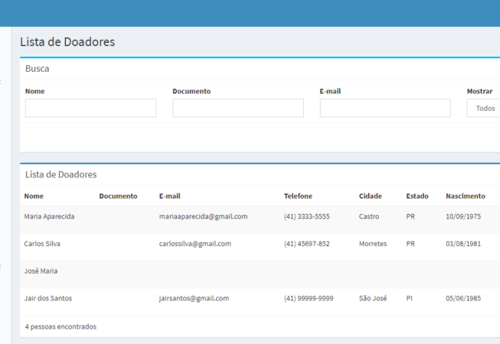Image resolution: width=500 pixels, height=344 pixels.
Task: Click the Cidade column header
Action: 370,196
